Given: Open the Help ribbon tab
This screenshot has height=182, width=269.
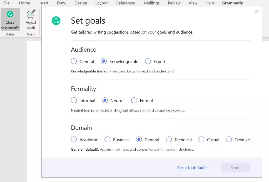Looking at the screenshot, I should click(210, 3).
